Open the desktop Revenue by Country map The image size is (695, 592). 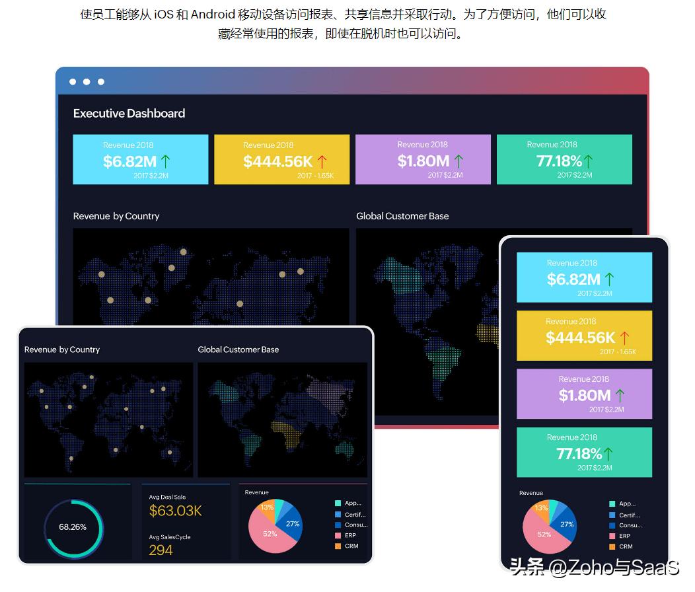tap(211, 277)
